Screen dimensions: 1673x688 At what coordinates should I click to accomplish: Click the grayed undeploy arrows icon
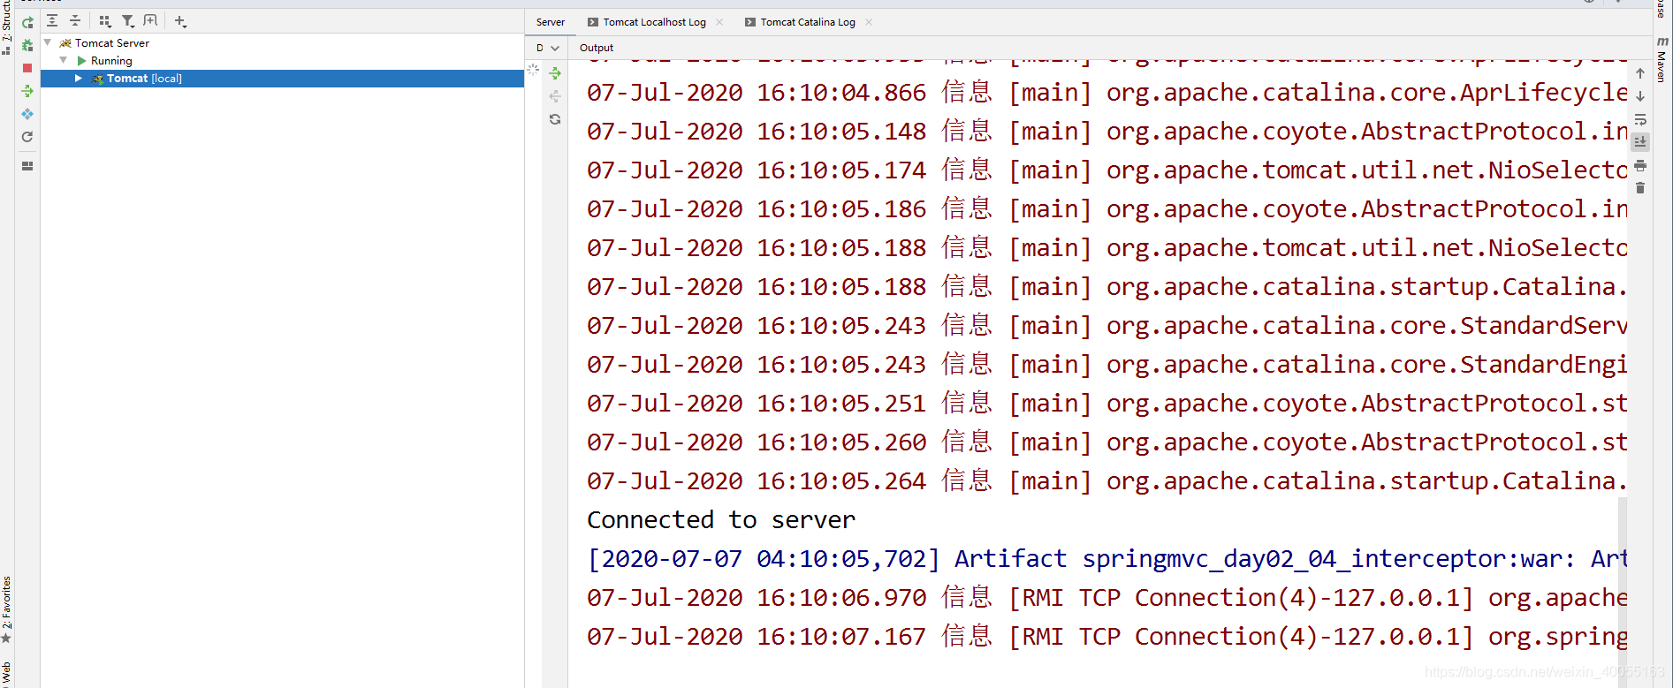pyautogui.click(x=555, y=96)
